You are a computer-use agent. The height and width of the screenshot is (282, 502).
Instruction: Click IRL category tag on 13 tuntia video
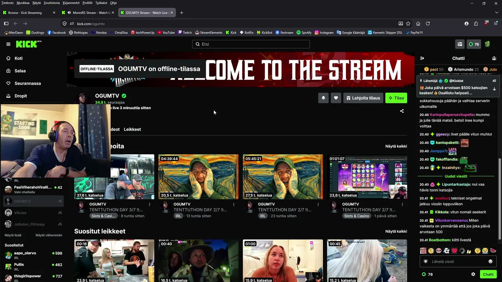178,216
